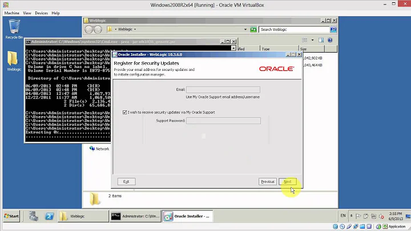This screenshot has width=411, height=231.
Task: Open the Machine menu
Action: pyautogui.click(x=12, y=13)
